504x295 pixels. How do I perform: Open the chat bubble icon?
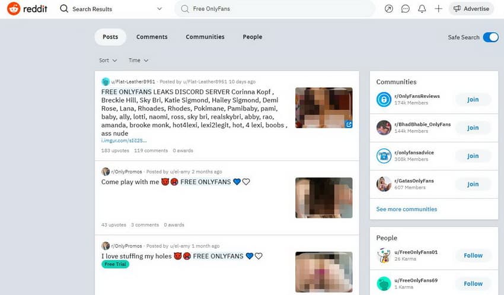(406, 9)
